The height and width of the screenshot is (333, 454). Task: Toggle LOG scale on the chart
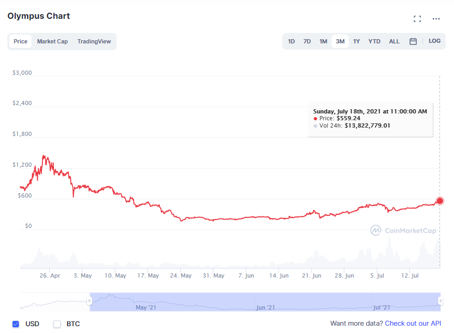[x=435, y=41]
